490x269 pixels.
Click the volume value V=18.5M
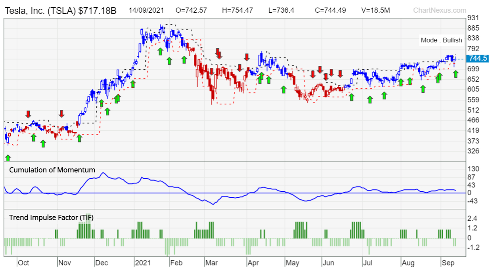point(375,10)
